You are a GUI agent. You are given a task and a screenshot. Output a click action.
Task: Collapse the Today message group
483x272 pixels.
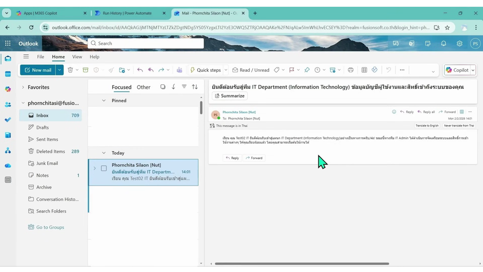(104, 153)
